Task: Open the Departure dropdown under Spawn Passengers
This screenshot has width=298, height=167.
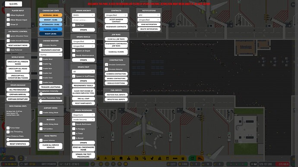Action: 83,115
